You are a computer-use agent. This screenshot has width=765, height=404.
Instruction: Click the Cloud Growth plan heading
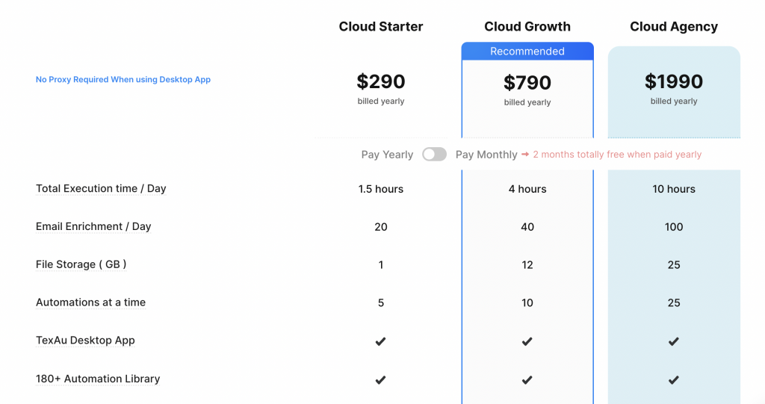point(527,26)
